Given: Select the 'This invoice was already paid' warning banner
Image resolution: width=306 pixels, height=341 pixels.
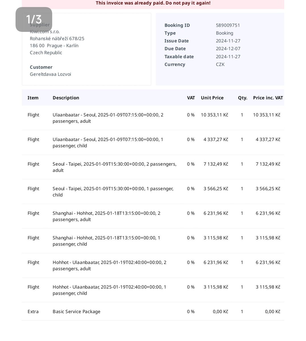Looking at the screenshot, I should point(153,3).
